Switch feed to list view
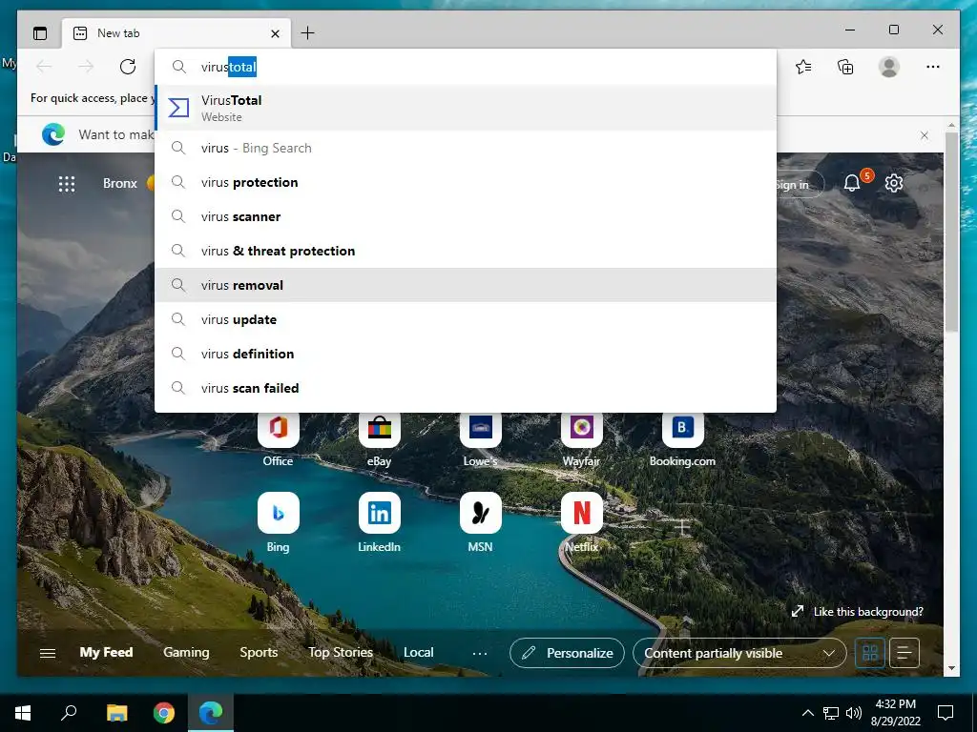This screenshot has height=732, width=977. 904,653
